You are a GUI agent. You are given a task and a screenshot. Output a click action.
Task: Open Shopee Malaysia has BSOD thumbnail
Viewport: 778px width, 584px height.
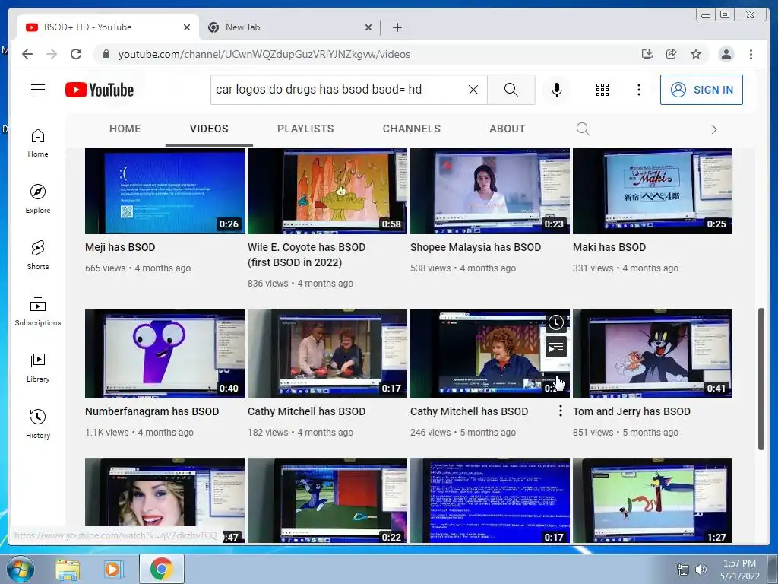tap(490, 191)
